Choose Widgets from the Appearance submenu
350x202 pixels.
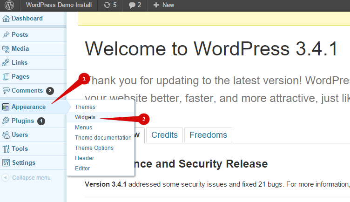click(x=85, y=117)
